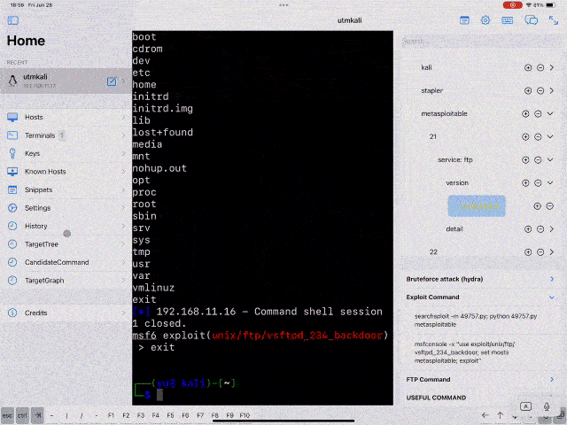The height and width of the screenshot is (425, 567).
Task: Open the History menu item
Action: click(66, 227)
